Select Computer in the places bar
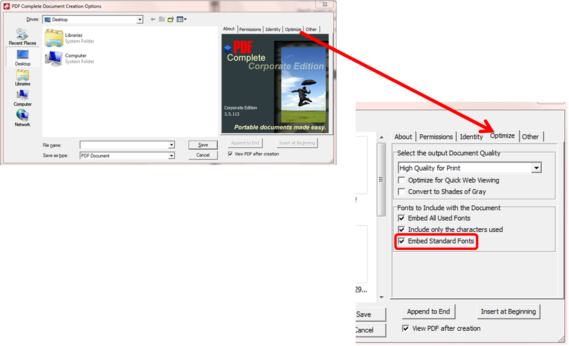This screenshot has height=346, width=569. click(22, 98)
